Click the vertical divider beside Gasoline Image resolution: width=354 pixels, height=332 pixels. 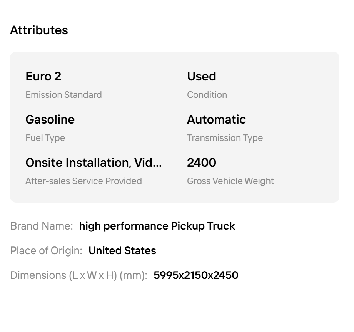[x=175, y=127]
